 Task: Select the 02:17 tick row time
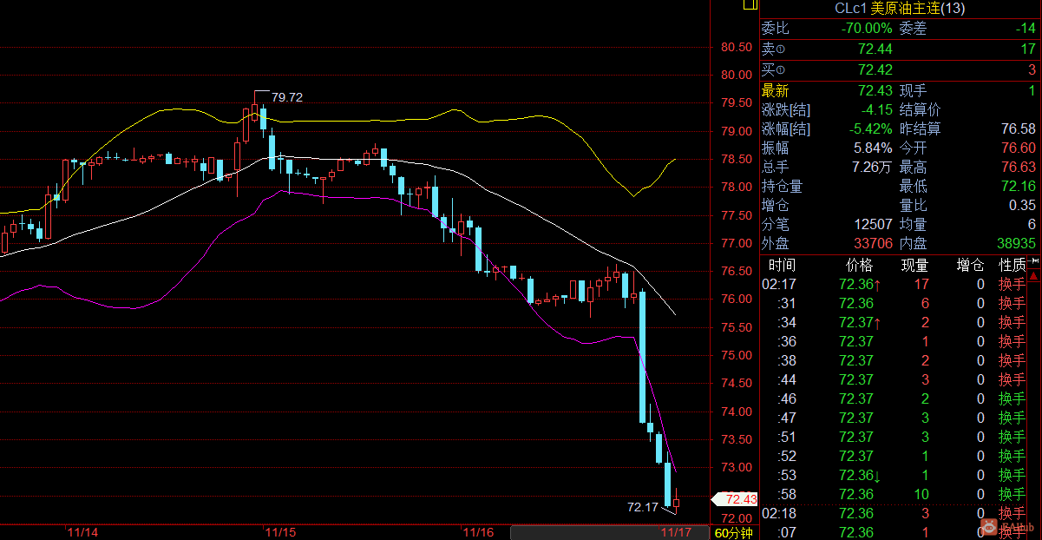[x=780, y=284]
